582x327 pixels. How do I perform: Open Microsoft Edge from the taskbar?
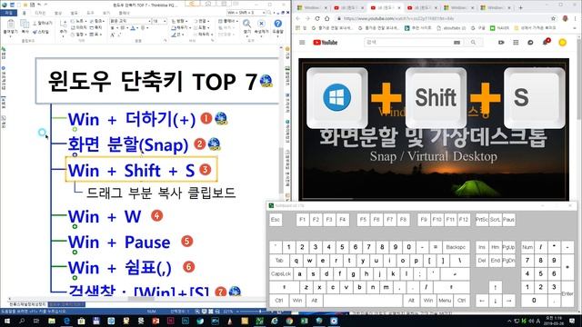tap(66, 321)
